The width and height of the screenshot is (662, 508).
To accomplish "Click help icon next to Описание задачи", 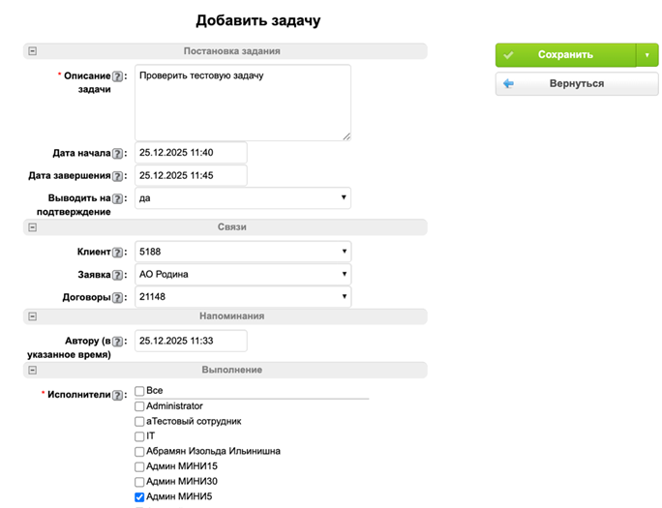I will [118, 75].
